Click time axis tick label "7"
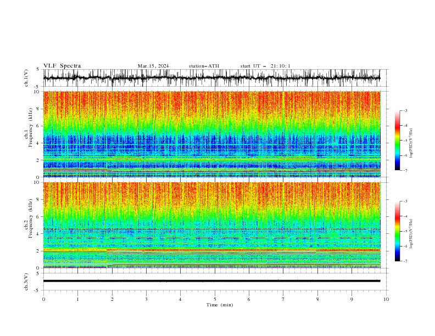435x336 pixels. click(283, 299)
